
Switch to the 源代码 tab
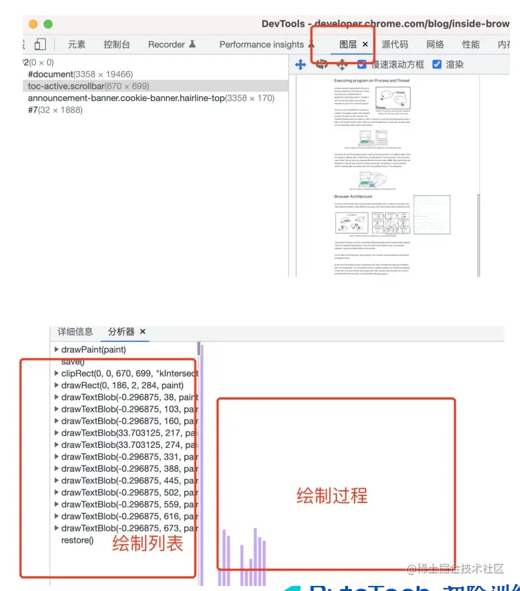click(395, 44)
